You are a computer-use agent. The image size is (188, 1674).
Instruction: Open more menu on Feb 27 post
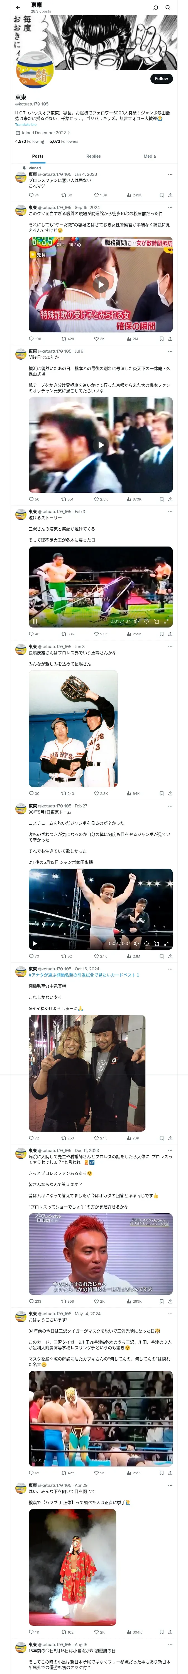tap(170, 806)
